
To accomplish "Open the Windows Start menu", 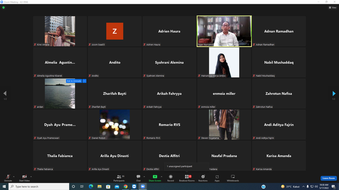I will coord(4,186).
